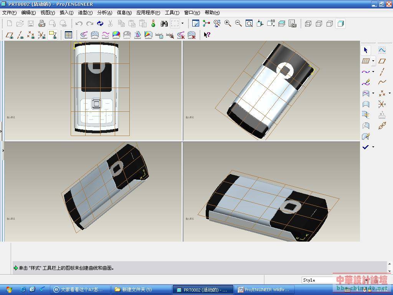Expand the active plane tool dropdown arrow
Screen dimensions: 393x295
coord(373,61)
